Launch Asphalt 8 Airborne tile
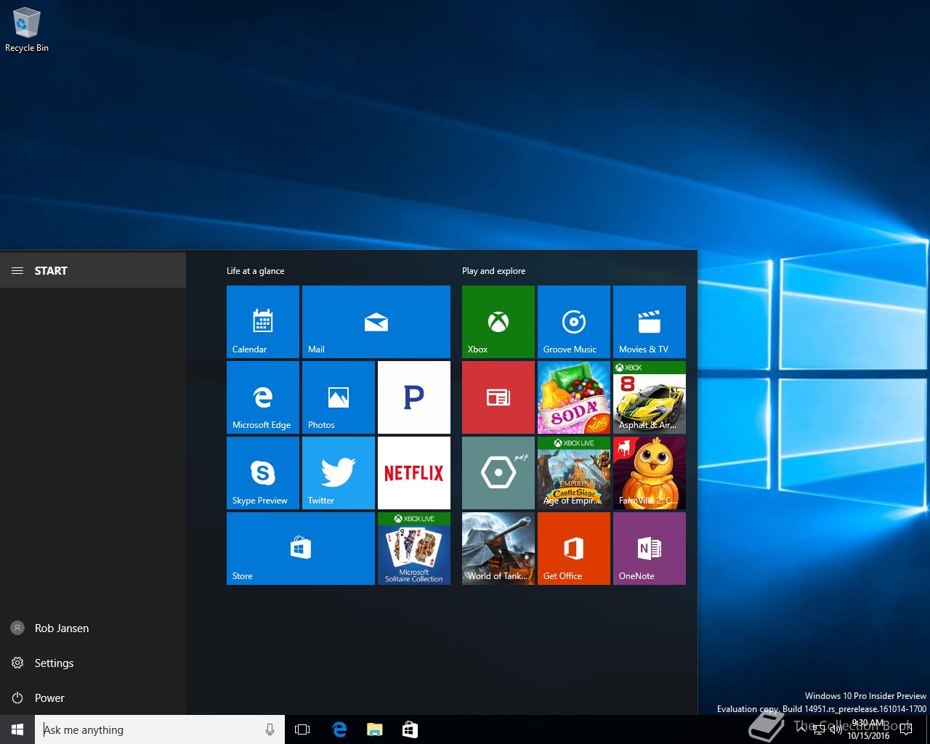 [x=650, y=397]
